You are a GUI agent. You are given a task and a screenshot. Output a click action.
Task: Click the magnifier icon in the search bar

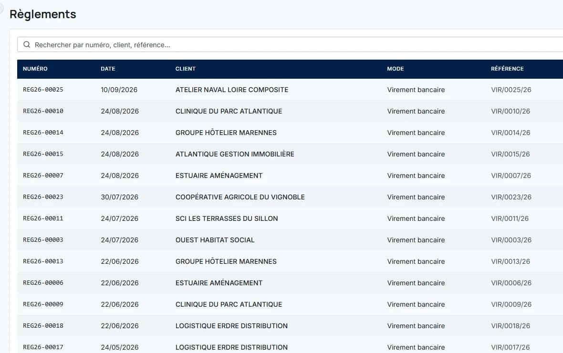pos(27,44)
